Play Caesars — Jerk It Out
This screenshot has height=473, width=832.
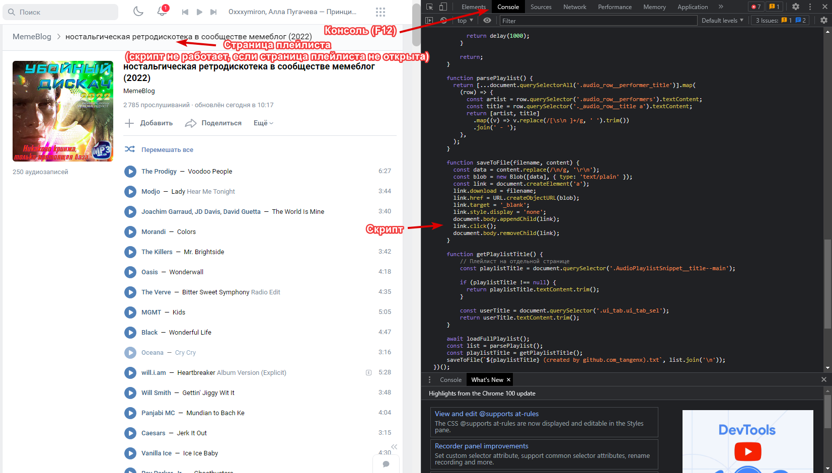[130, 433]
